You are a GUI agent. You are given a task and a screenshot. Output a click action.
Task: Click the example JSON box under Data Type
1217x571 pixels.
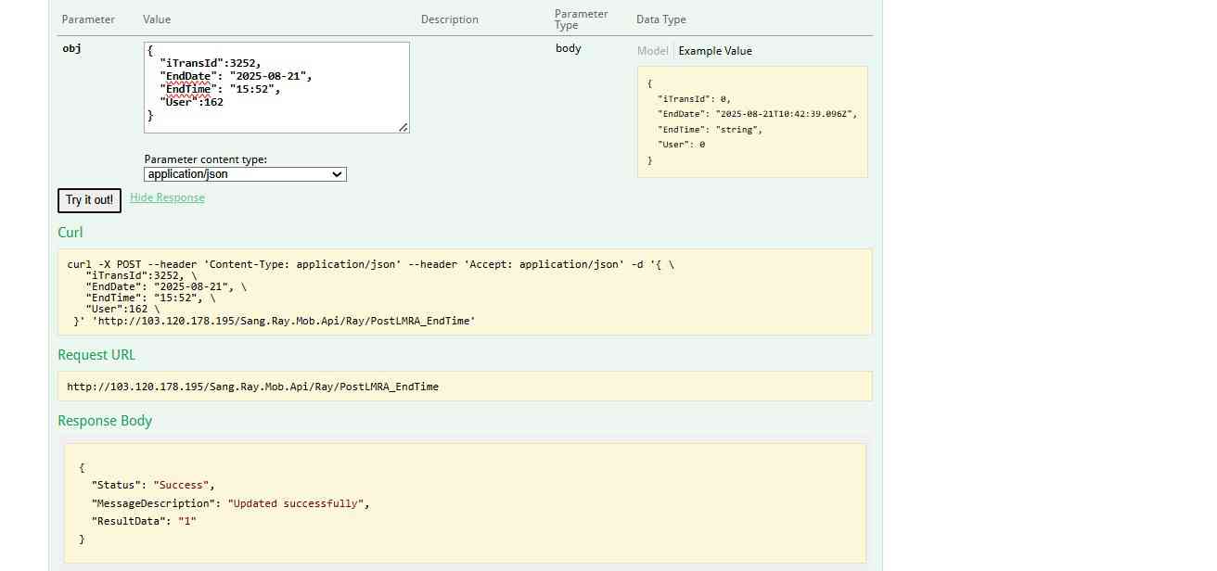[x=751, y=121]
